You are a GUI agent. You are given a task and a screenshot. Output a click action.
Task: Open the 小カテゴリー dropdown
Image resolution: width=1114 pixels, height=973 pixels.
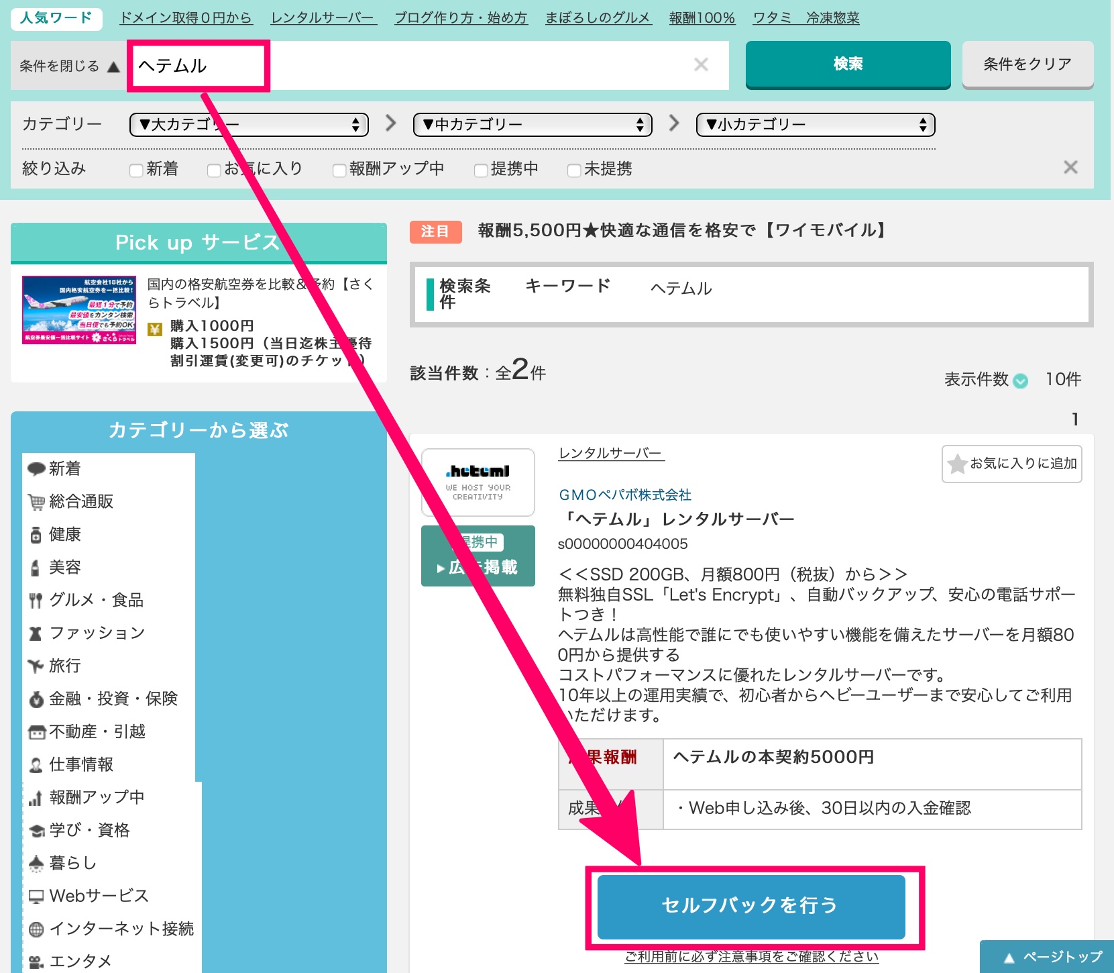[816, 125]
